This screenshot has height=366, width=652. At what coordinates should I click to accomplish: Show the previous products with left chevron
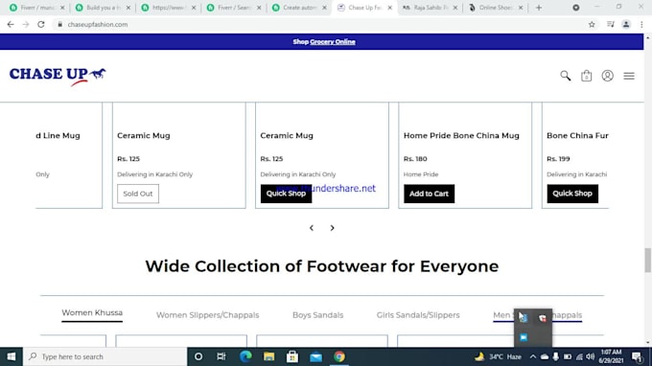[x=312, y=228]
